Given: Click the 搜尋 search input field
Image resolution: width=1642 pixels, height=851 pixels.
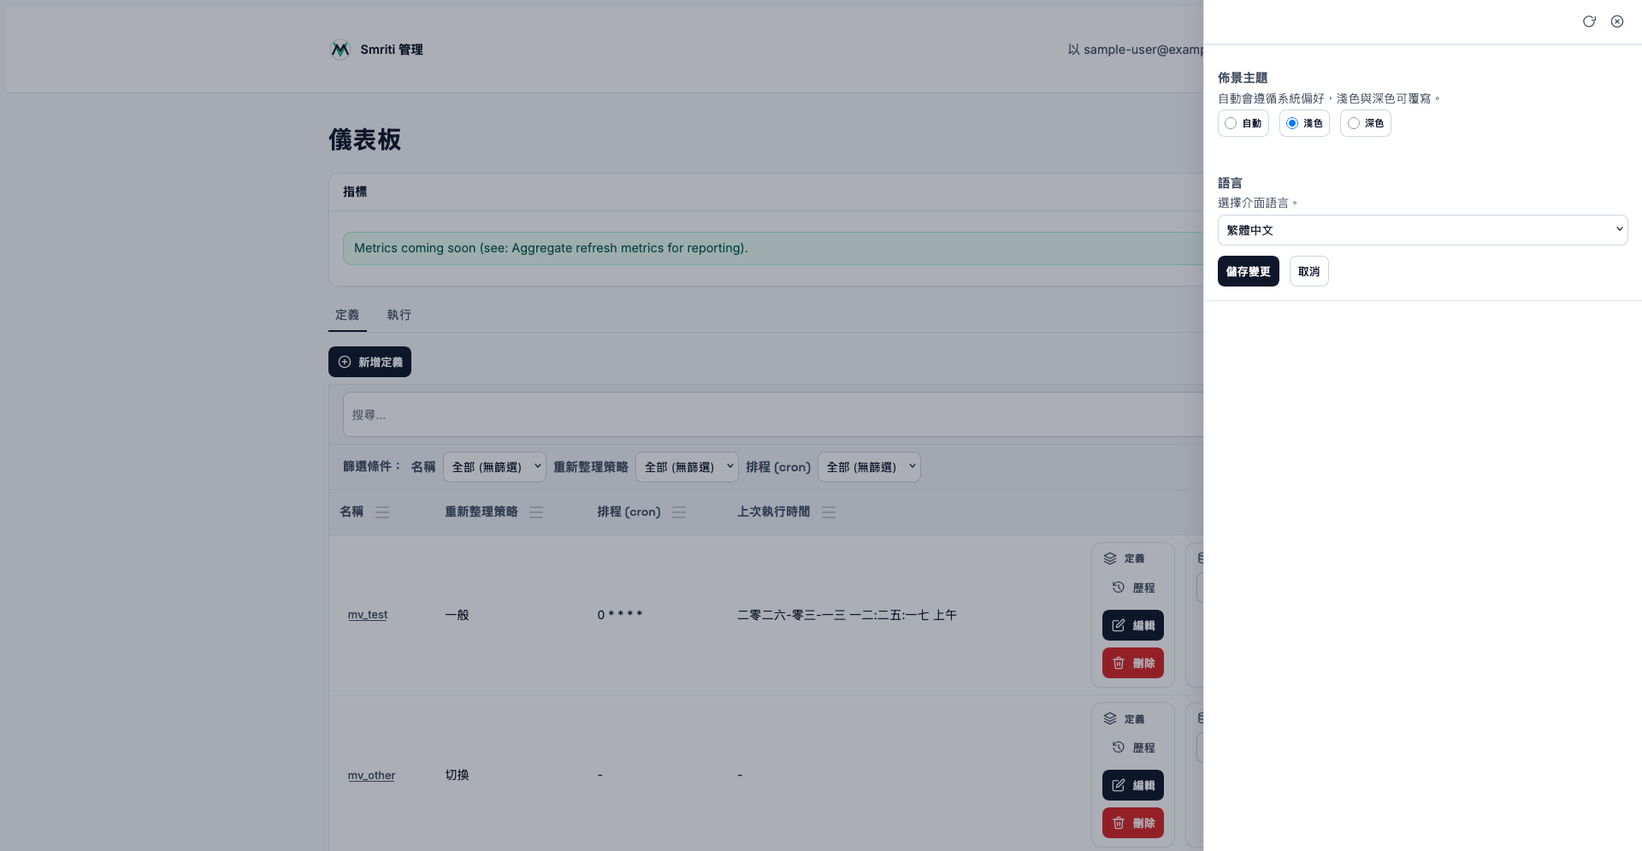Looking at the screenshot, I should coord(770,415).
